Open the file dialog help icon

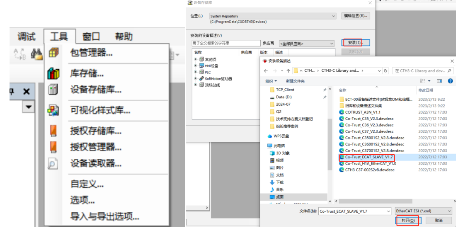[x=450, y=81]
